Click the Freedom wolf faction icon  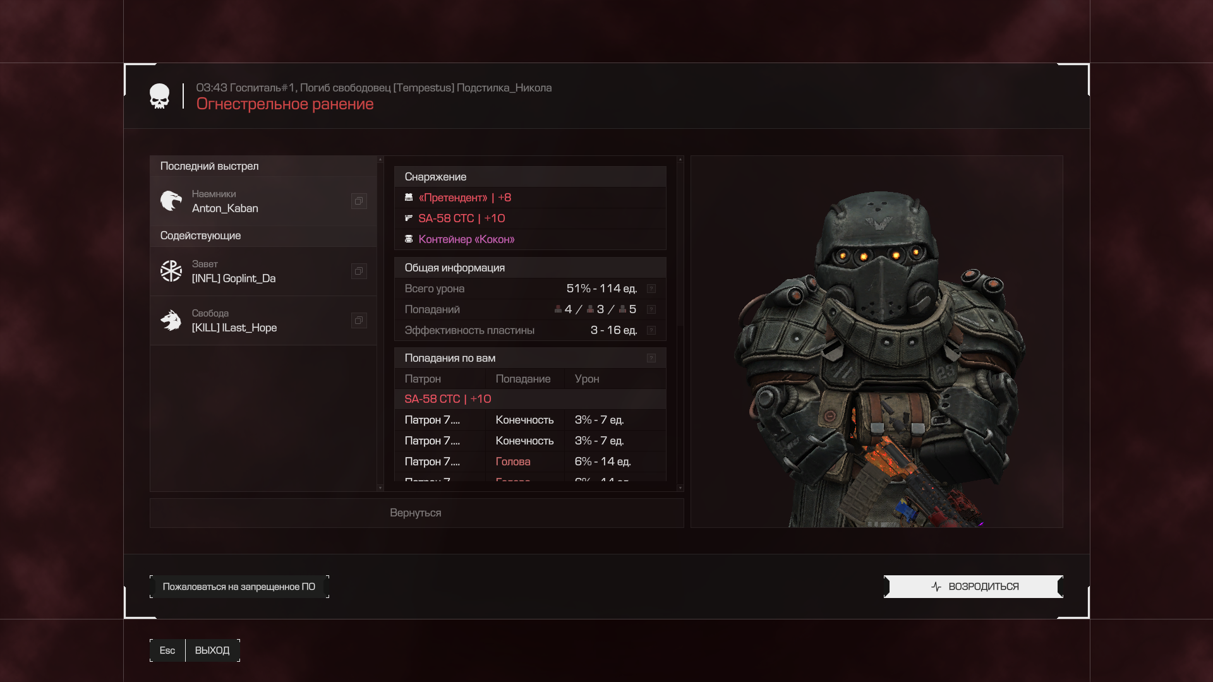(x=171, y=320)
